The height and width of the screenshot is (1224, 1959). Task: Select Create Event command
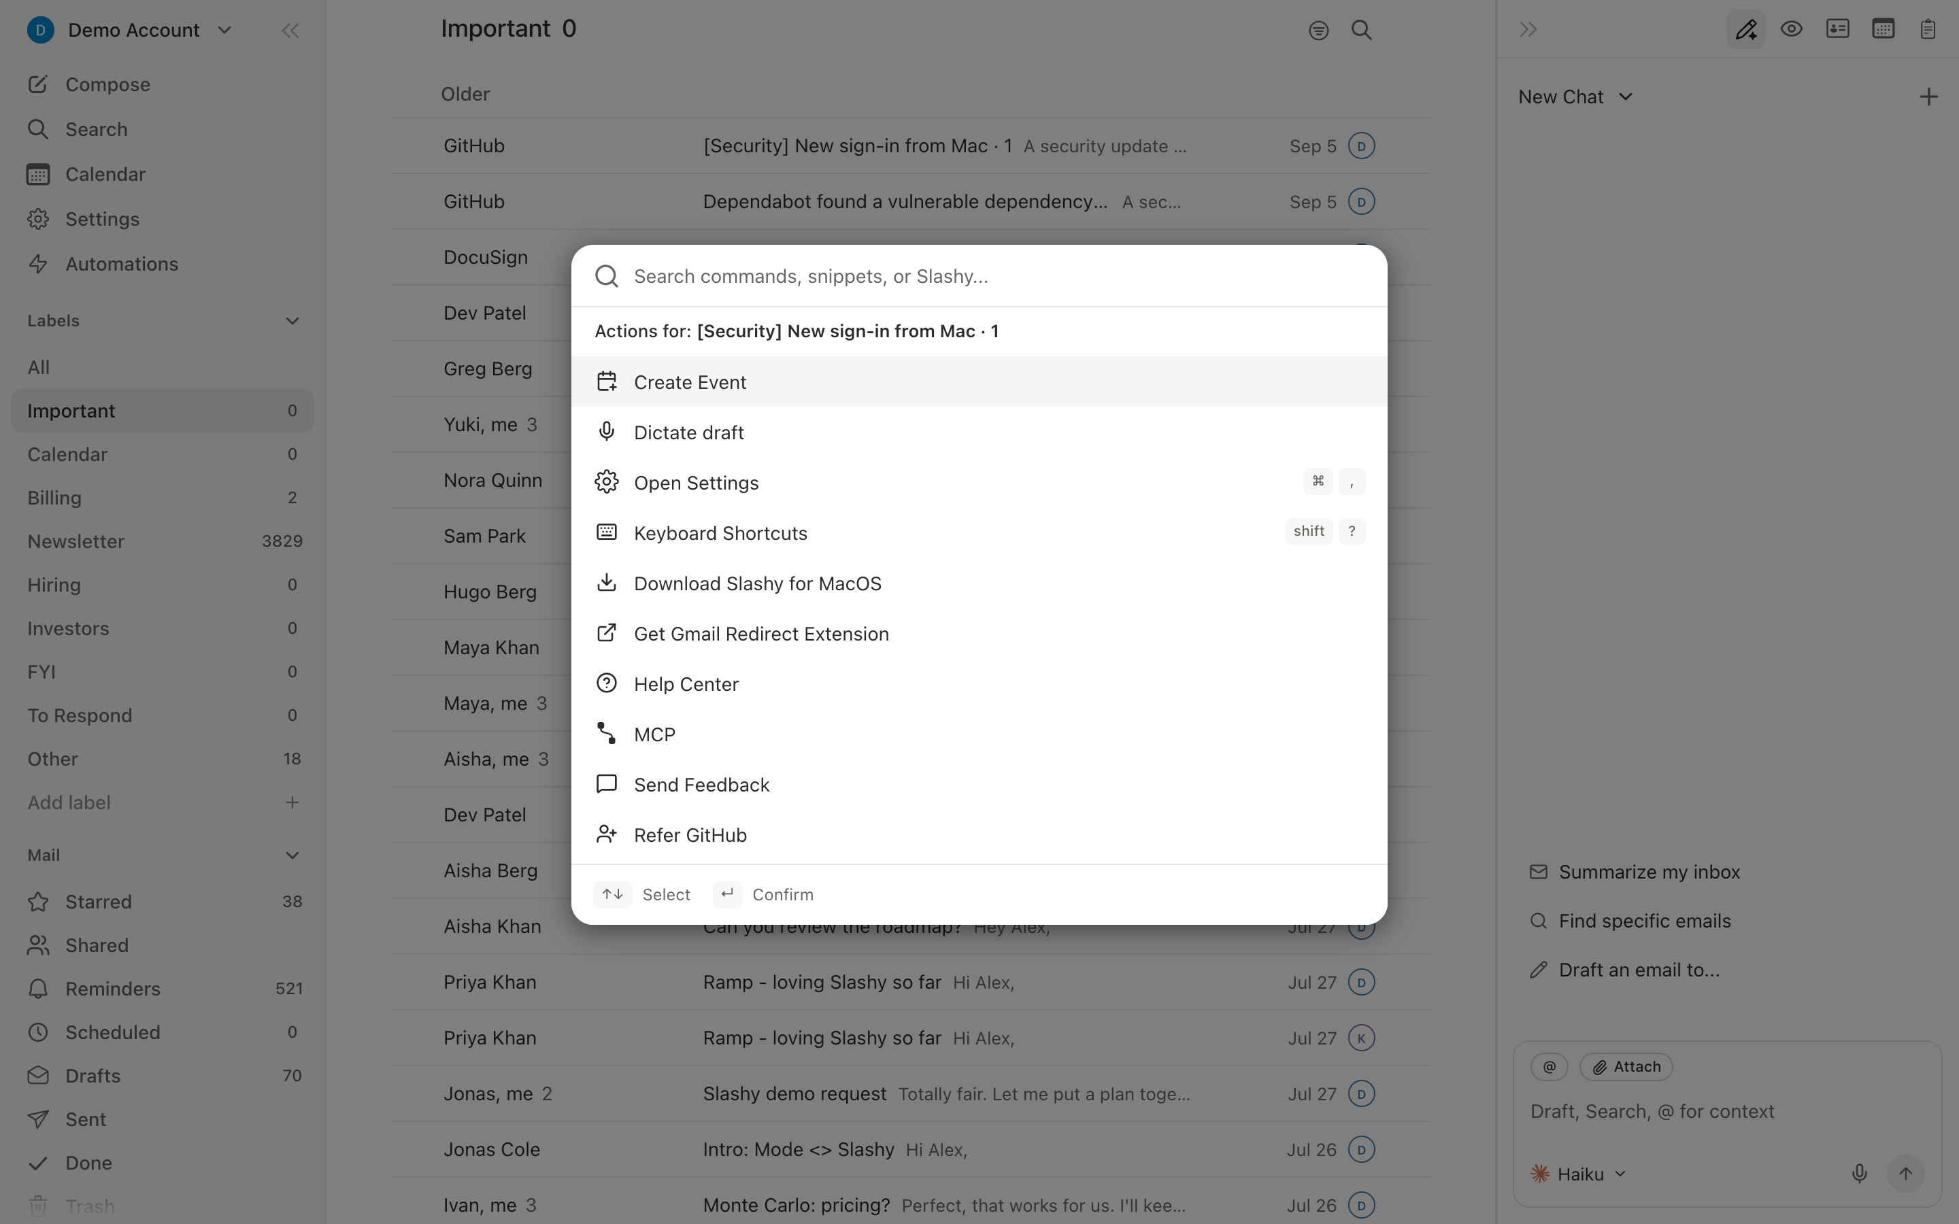[x=979, y=382]
